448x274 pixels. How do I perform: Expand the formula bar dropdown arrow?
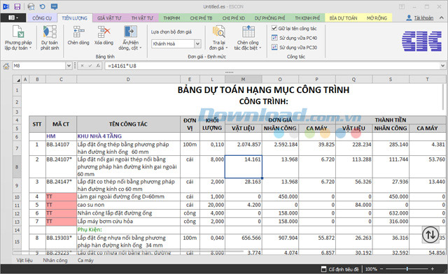click(442, 66)
